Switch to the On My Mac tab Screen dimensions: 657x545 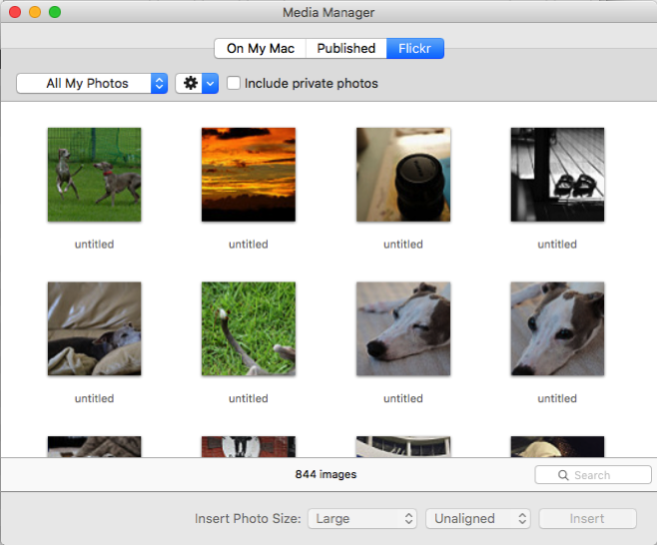point(261,49)
